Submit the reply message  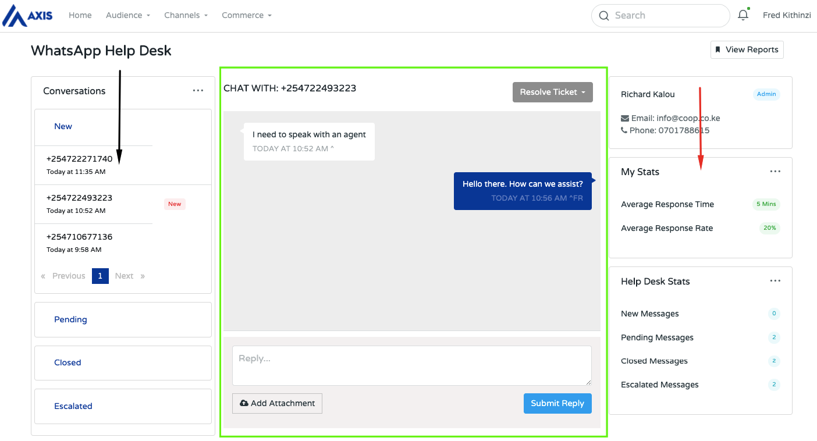tap(557, 403)
